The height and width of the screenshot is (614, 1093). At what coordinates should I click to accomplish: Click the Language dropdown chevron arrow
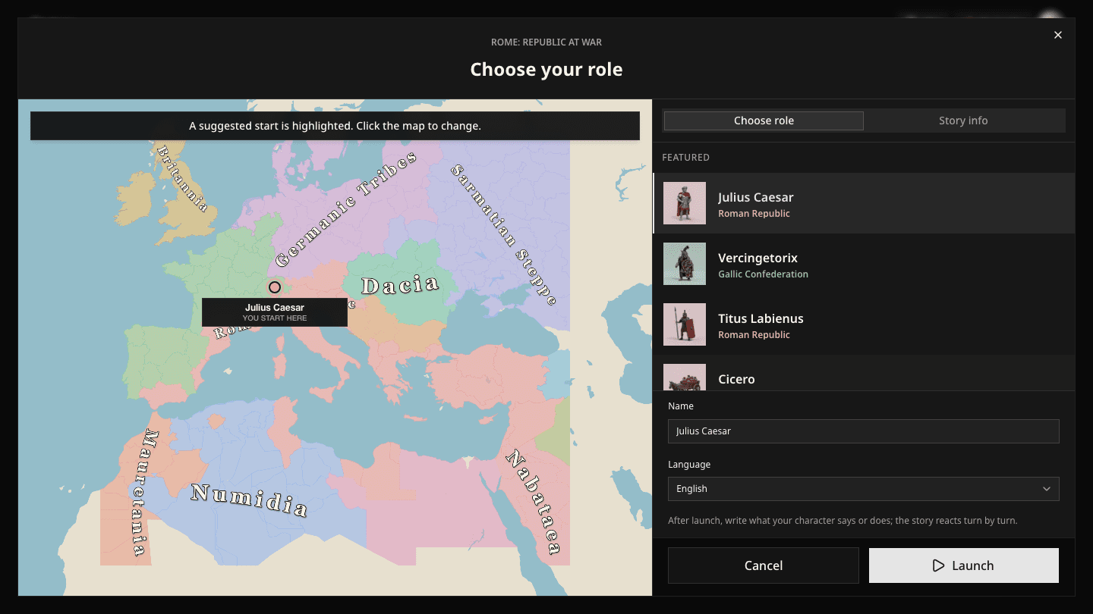[x=1047, y=489]
